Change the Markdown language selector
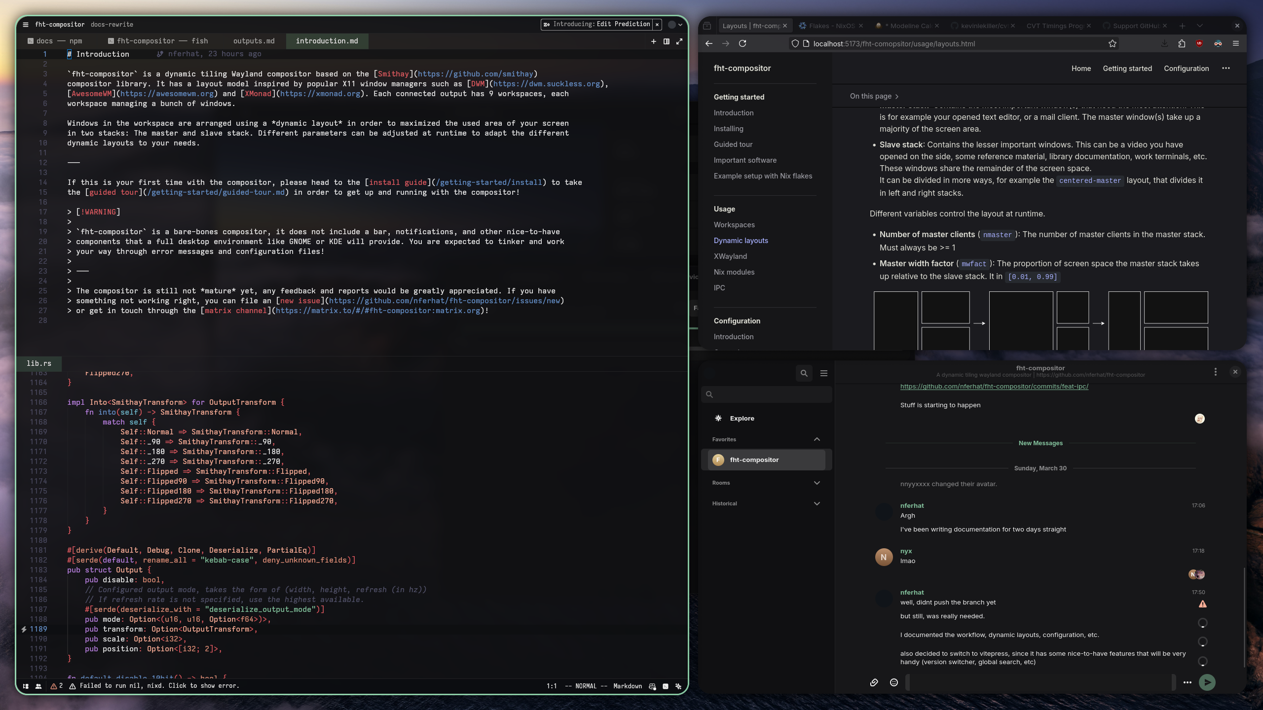The width and height of the screenshot is (1263, 710). [628, 686]
